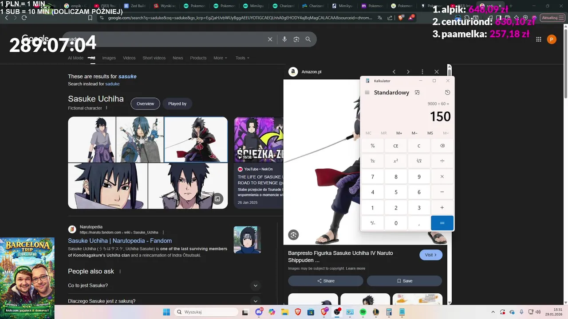Click the plus/minus sign toggle key
The width and height of the screenshot is (568, 319).
pyautogui.click(x=373, y=223)
